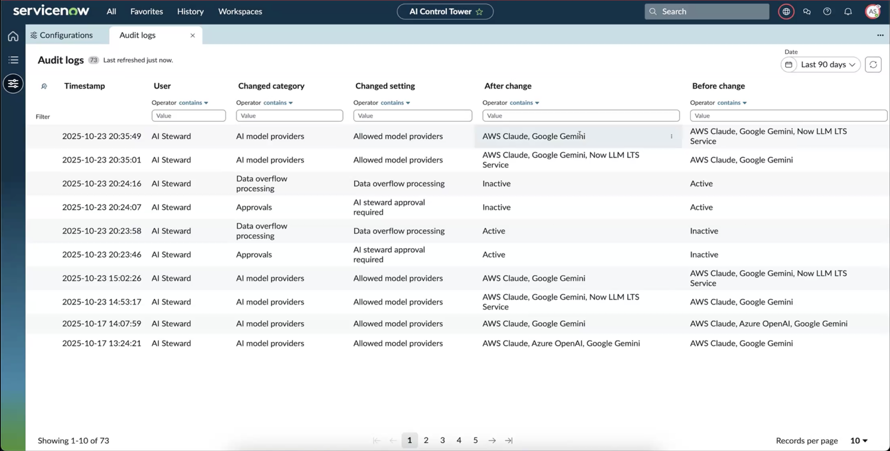The width and height of the screenshot is (890, 451).
Task: Switch to the Configurations tab
Action: click(62, 35)
